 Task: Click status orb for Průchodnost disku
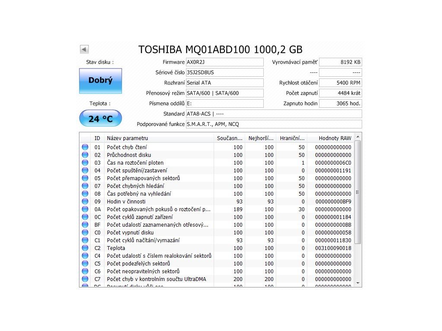pyautogui.click(x=85, y=155)
